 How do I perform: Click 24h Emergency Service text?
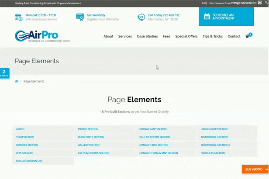pos(41,19)
